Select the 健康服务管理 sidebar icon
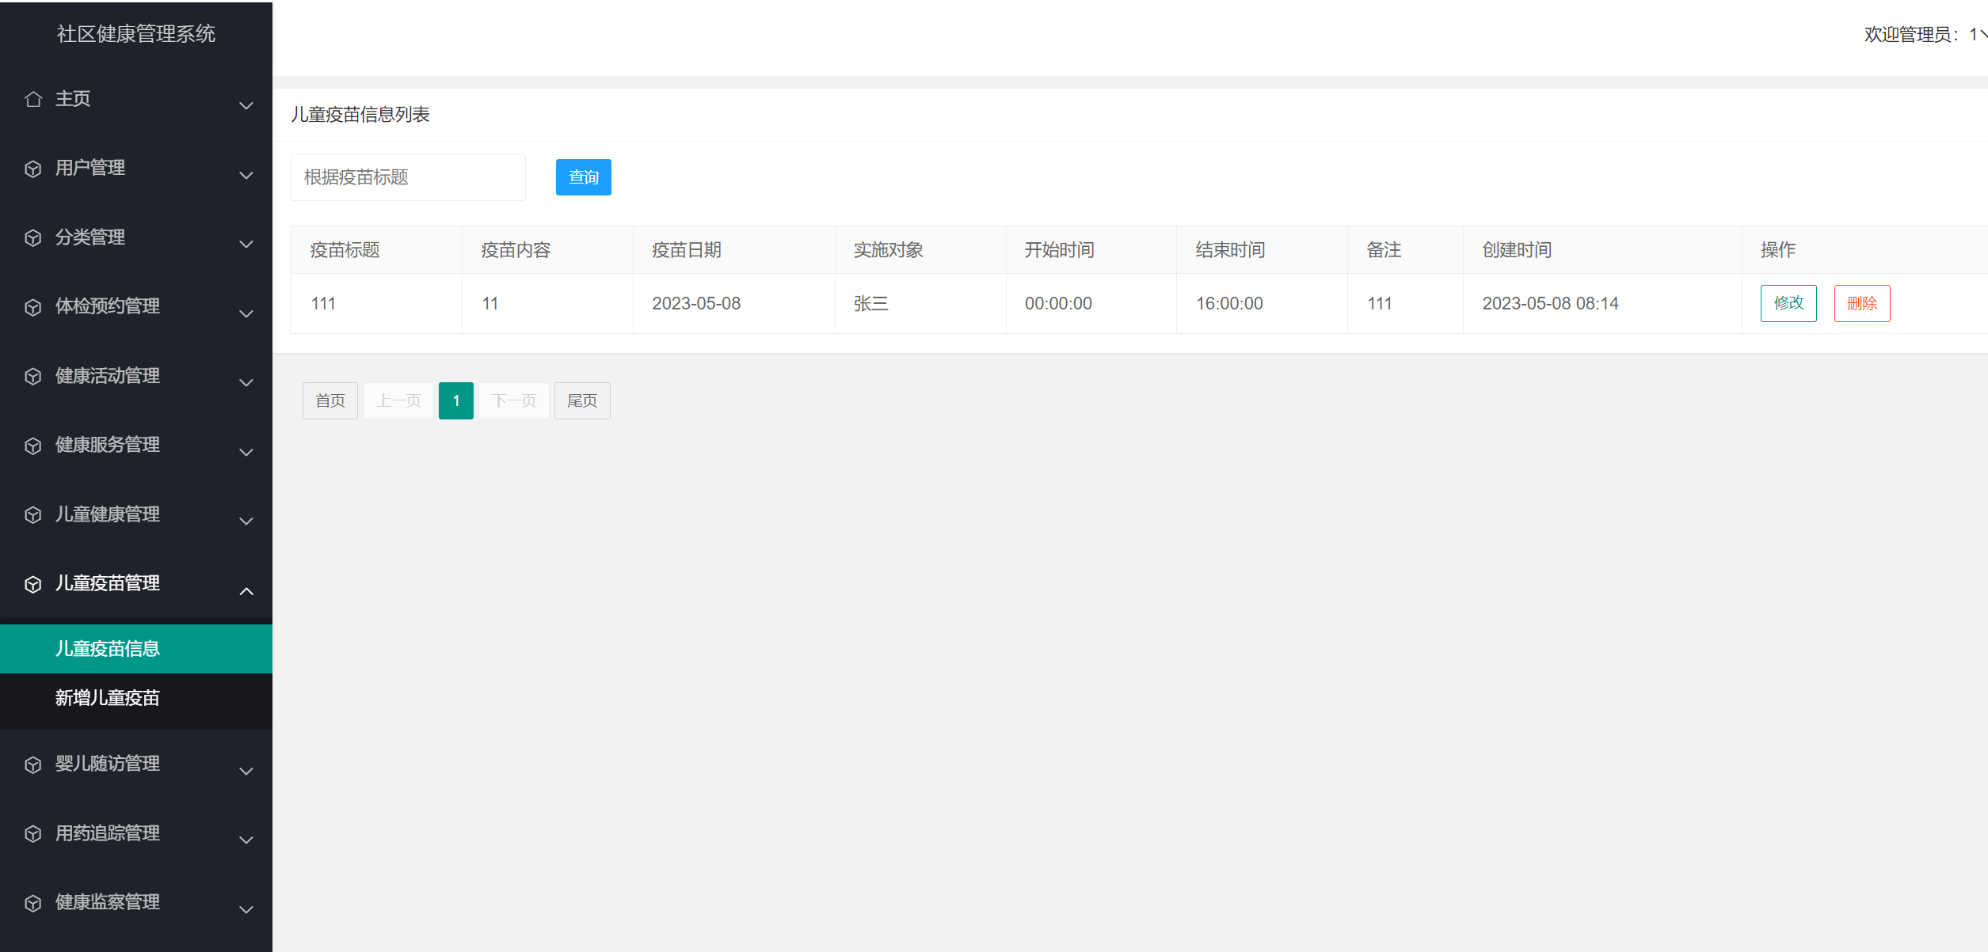The height and width of the screenshot is (952, 1988). coord(33,445)
